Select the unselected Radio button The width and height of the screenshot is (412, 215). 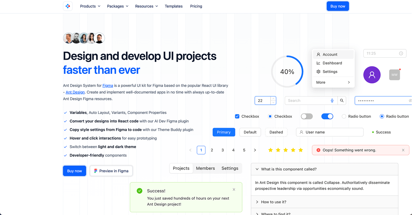point(344,116)
